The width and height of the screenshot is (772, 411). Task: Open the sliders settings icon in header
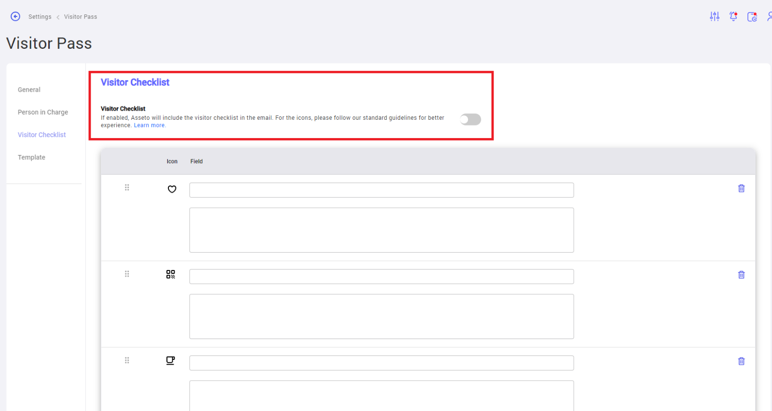tap(715, 16)
